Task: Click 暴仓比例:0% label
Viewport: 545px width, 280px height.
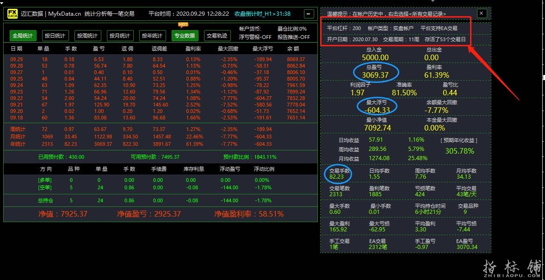Action: pyautogui.click(x=292, y=29)
